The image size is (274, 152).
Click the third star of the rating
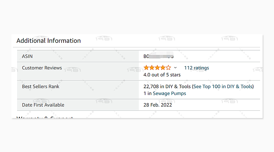pos(157,68)
